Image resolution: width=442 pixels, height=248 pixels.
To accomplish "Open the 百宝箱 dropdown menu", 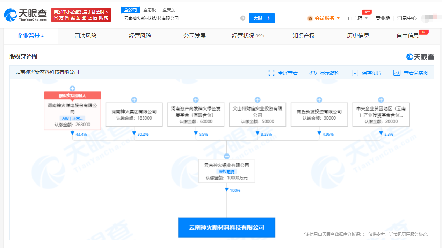I will (x=358, y=18).
